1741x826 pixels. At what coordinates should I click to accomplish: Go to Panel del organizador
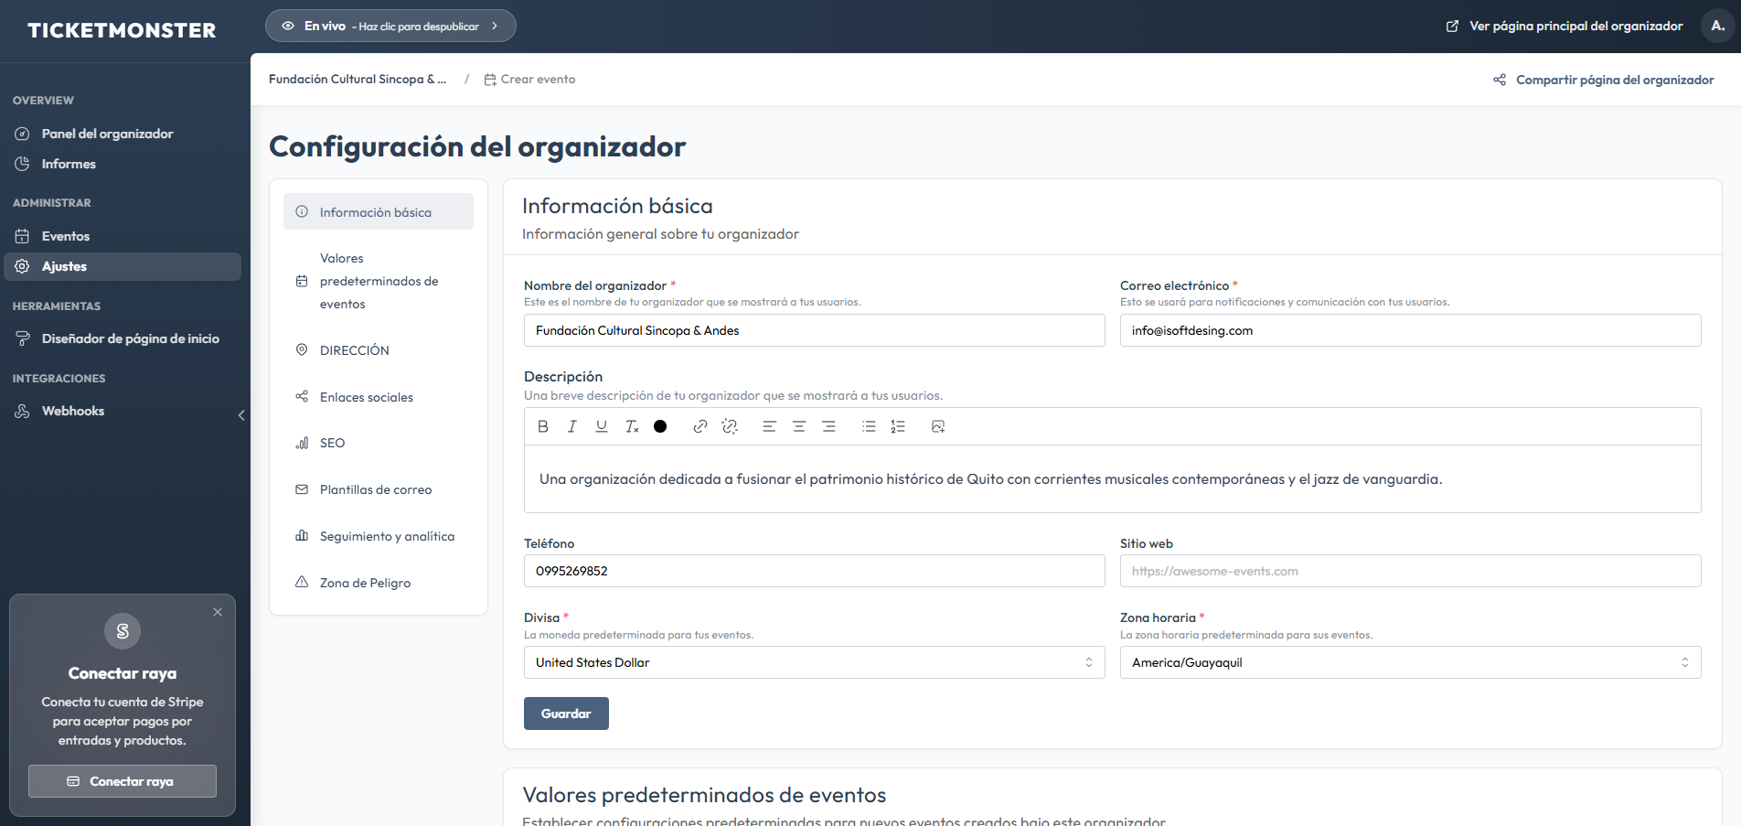click(x=123, y=134)
